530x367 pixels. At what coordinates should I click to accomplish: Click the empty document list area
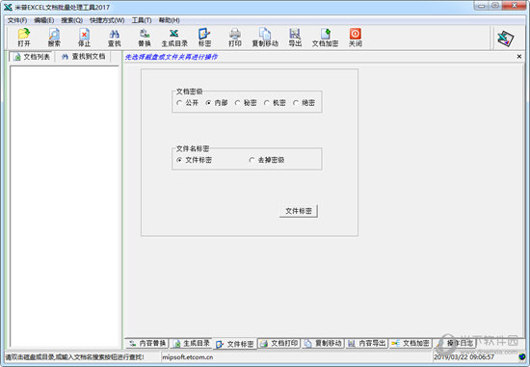(65, 206)
